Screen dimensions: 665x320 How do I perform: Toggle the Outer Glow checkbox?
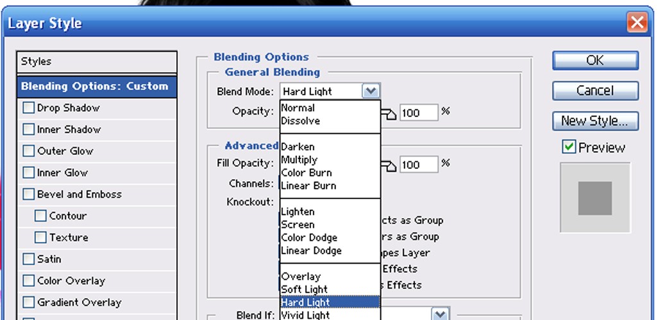tap(28, 150)
